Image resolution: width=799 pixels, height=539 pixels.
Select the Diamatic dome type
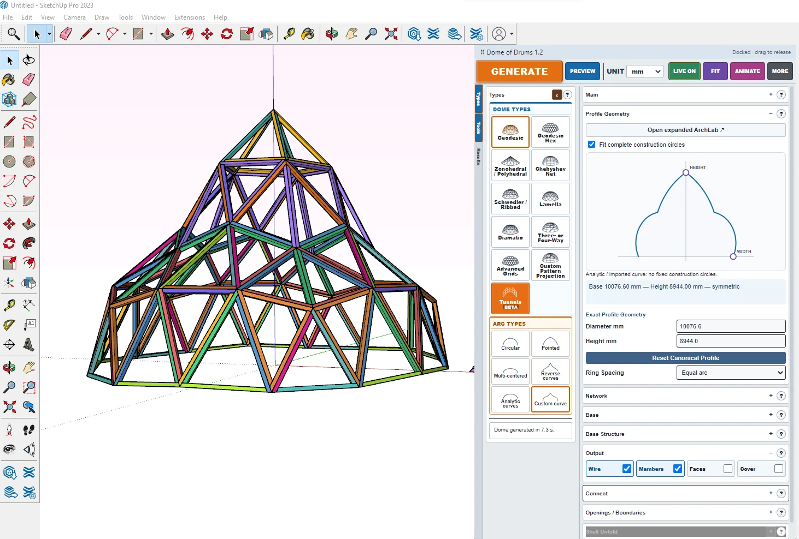[510, 232]
